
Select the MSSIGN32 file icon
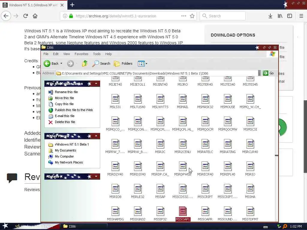[138, 211]
